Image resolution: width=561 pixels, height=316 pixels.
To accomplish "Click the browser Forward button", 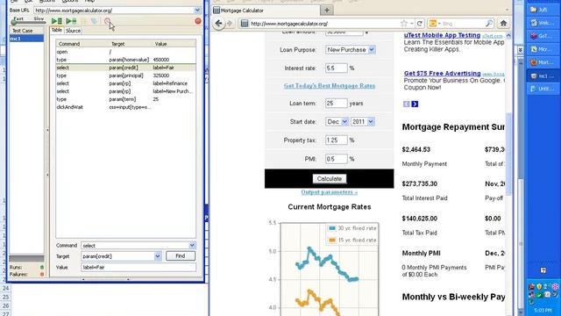I will coord(230,24).
